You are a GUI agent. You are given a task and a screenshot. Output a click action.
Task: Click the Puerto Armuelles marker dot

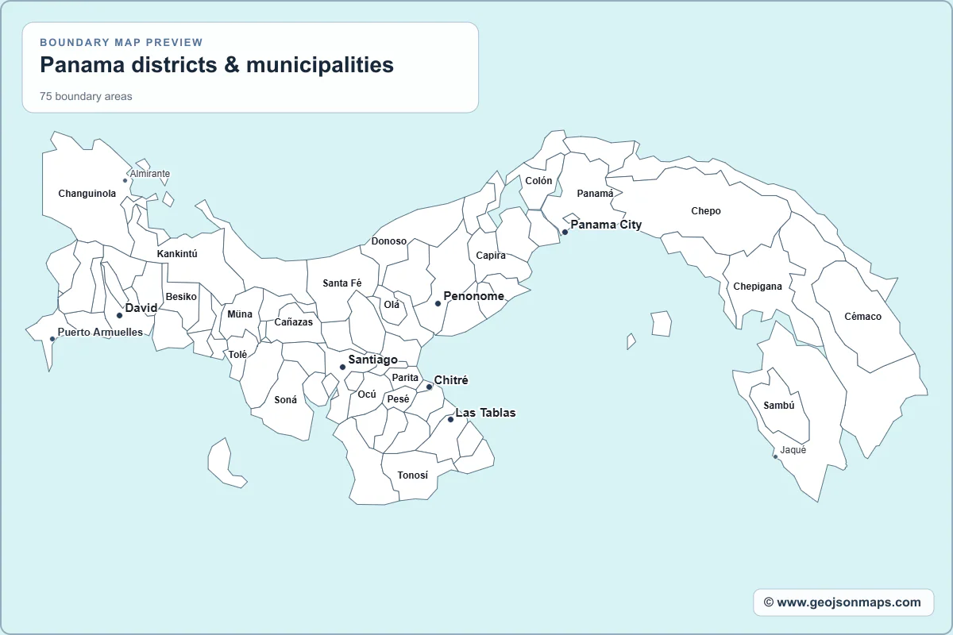[52, 339]
